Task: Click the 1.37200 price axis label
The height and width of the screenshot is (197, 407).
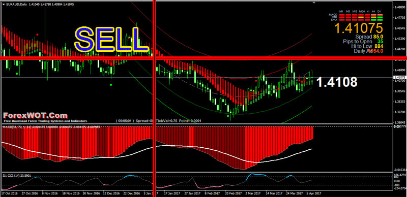Action: (400, 112)
